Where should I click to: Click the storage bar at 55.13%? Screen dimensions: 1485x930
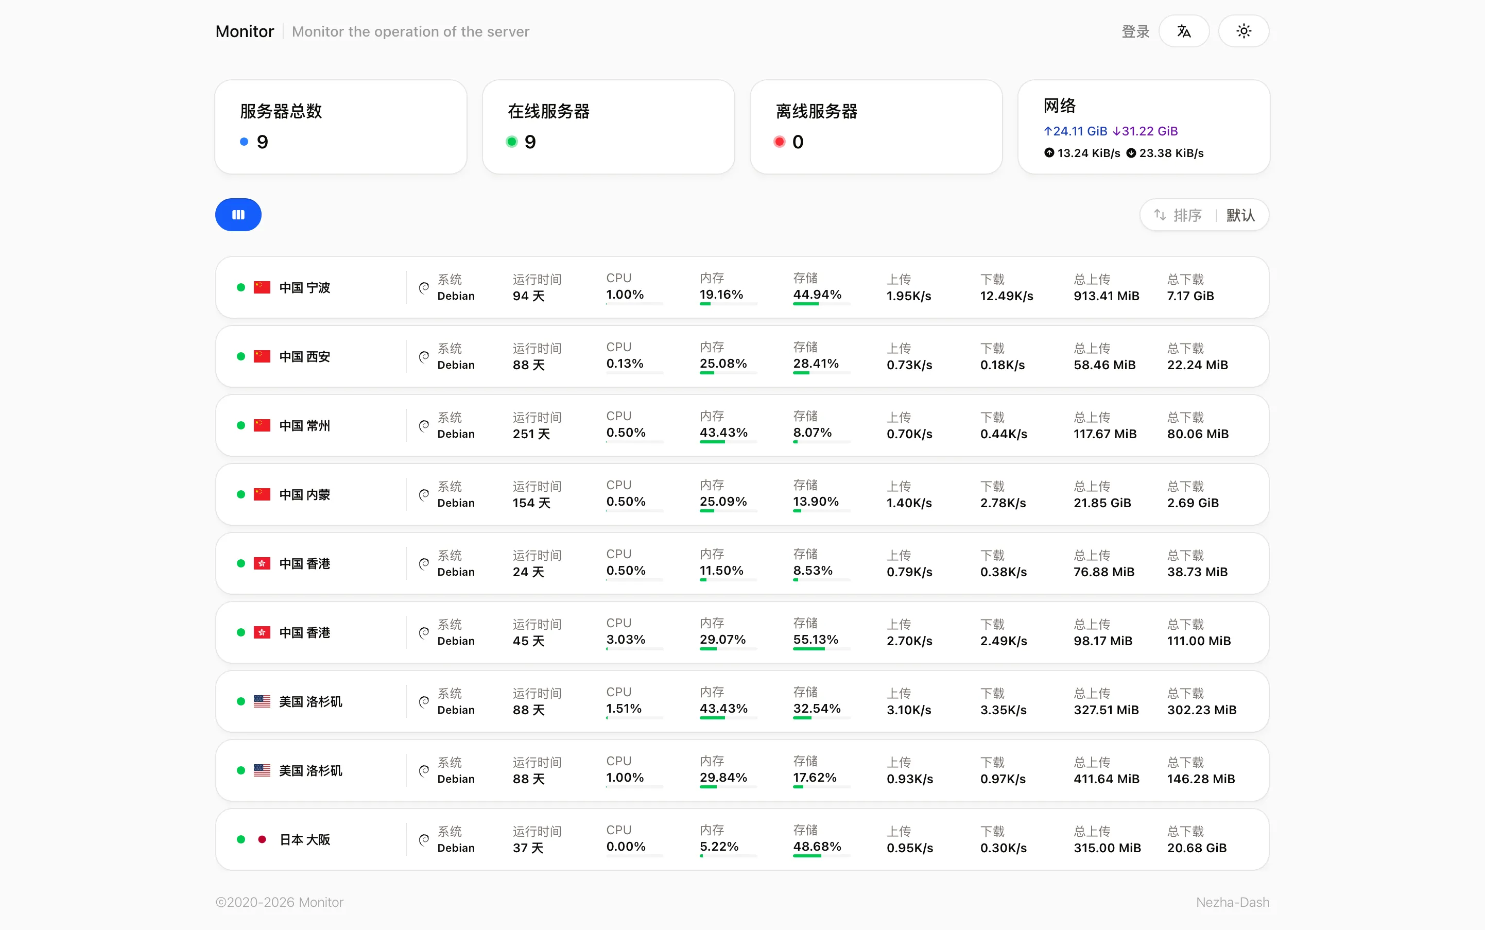pyautogui.click(x=821, y=649)
